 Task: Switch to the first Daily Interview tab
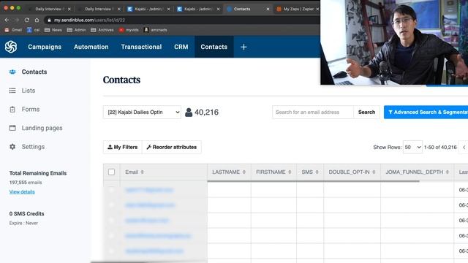(49, 9)
